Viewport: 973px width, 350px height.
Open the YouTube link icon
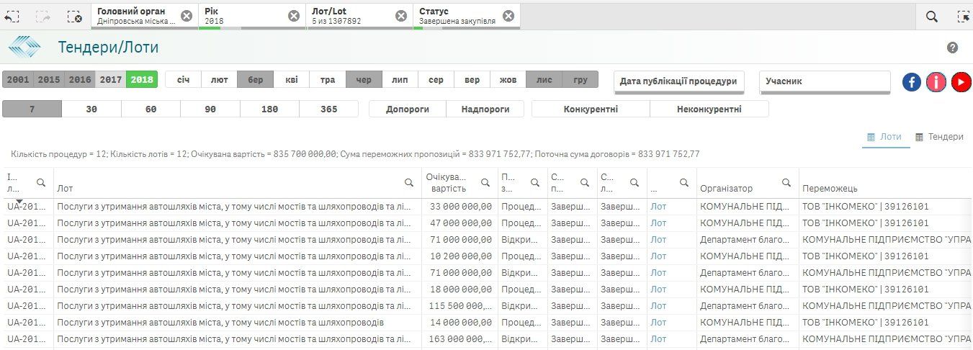point(961,82)
